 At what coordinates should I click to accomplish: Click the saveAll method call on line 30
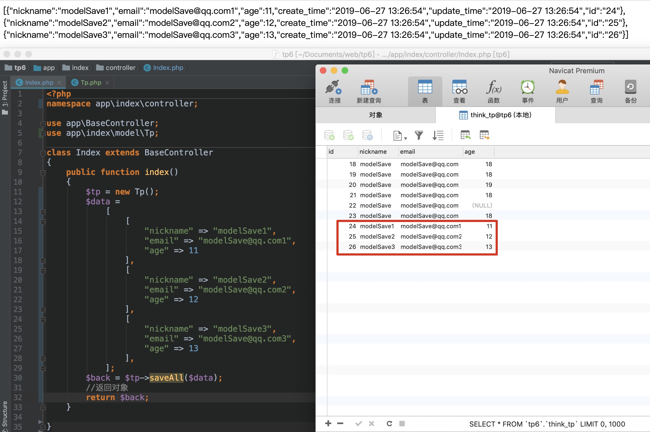(x=166, y=378)
